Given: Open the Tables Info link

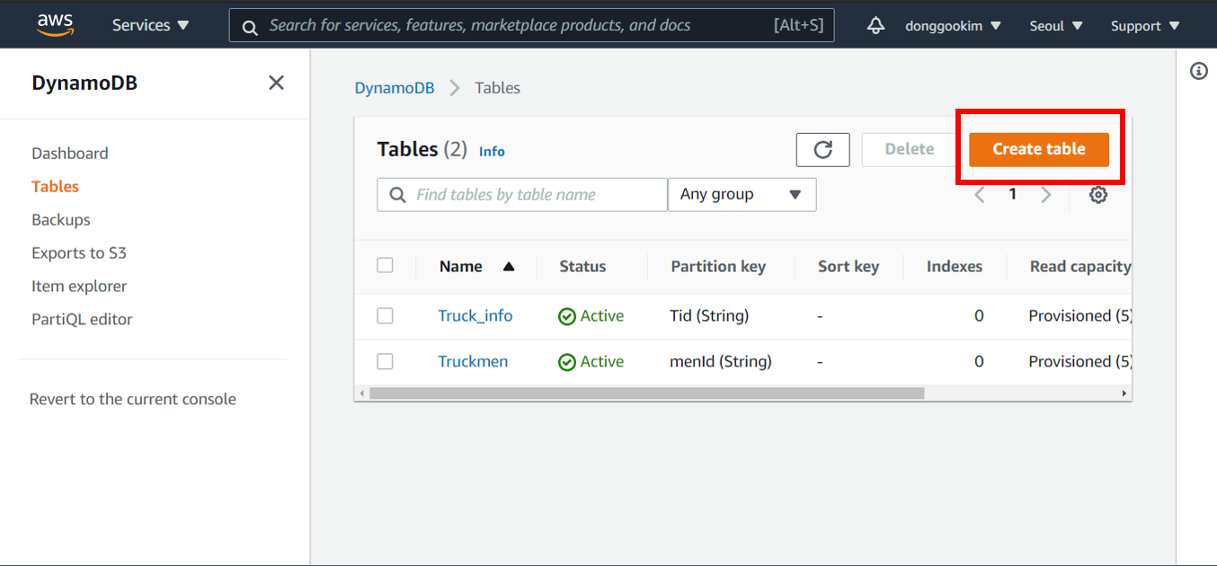Looking at the screenshot, I should point(492,152).
